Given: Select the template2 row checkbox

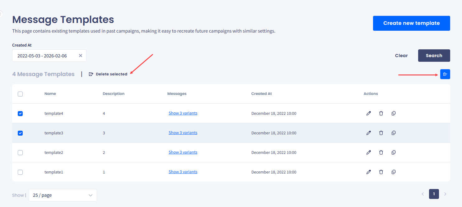Looking at the screenshot, I should click(x=20, y=152).
